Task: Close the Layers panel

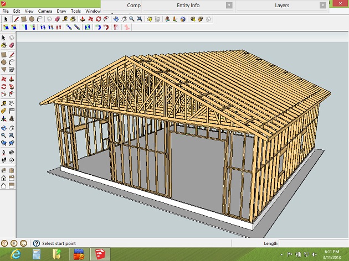Action: (322, 6)
